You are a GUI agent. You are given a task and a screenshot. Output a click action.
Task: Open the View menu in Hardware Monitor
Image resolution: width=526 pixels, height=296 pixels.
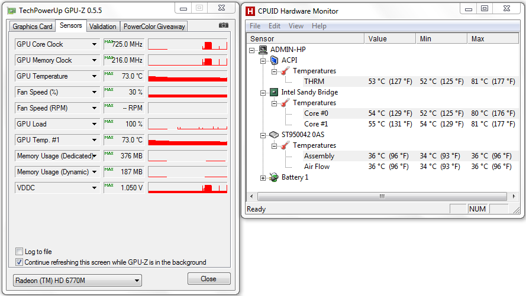296,26
